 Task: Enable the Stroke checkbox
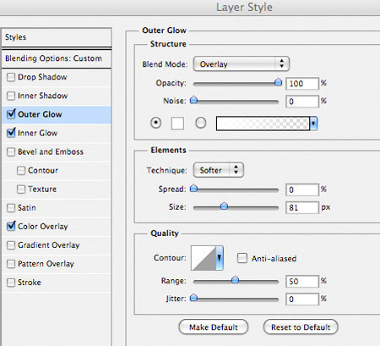11,283
